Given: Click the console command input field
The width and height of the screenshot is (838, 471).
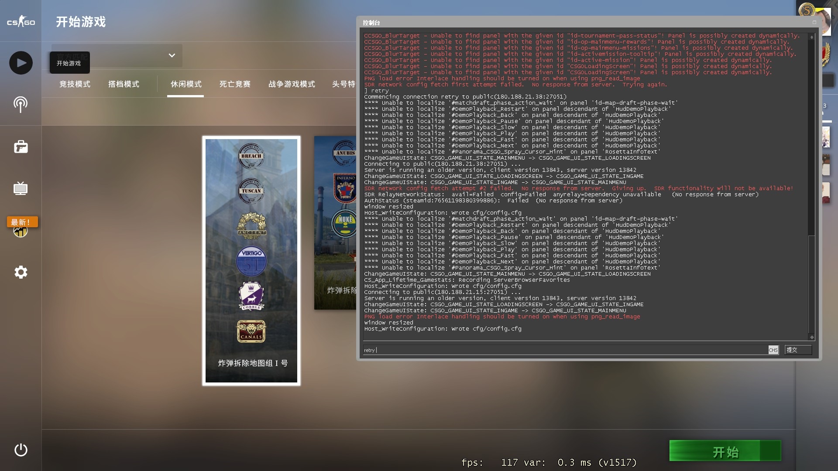Looking at the screenshot, I should pyautogui.click(x=565, y=350).
